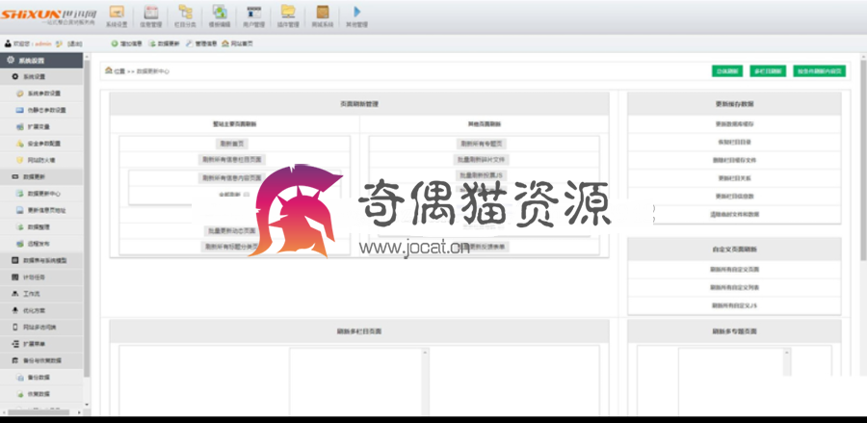
Task: Click 更新栏目信息数 link
Action: [734, 196]
